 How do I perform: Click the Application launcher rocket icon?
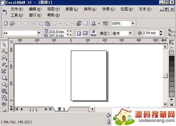94,24
